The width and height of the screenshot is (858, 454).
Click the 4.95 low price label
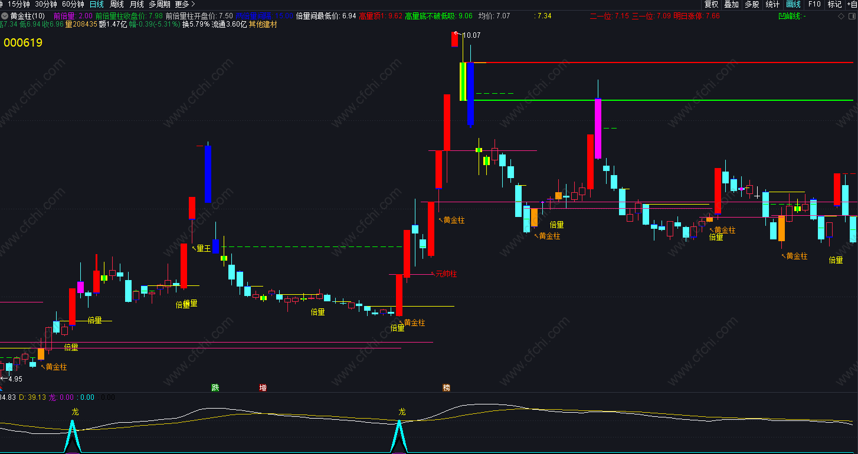coord(14,379)
